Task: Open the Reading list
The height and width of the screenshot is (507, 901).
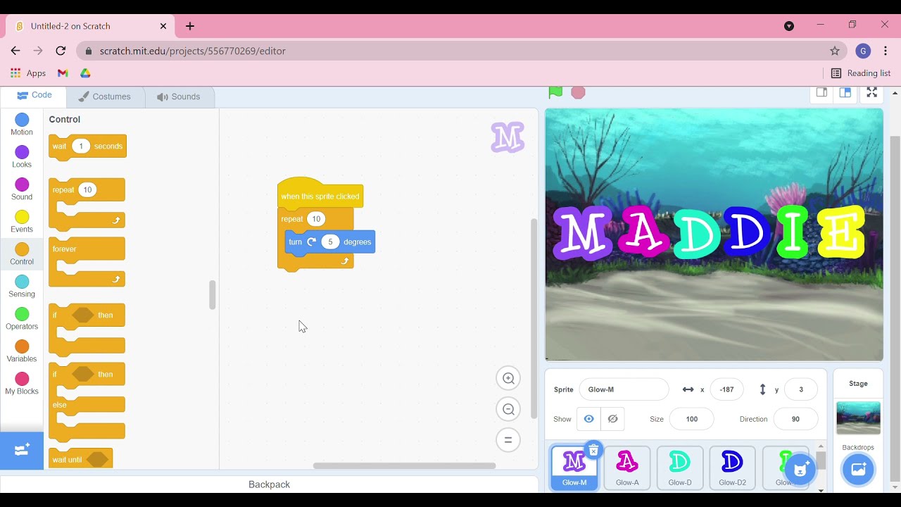Action: pos(861,73)
